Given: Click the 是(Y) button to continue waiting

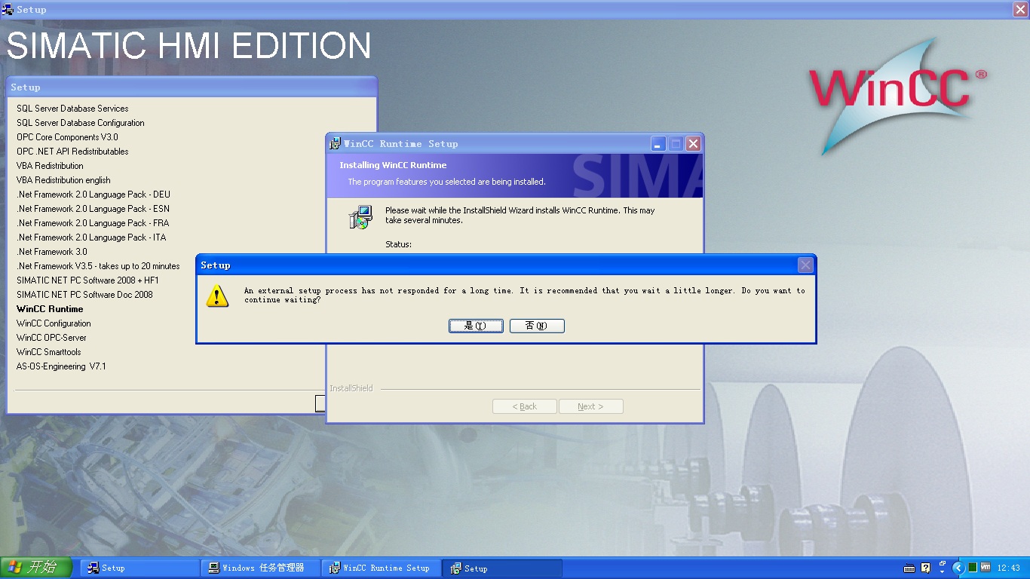Looking at the screenshot, I should coord(476,326).
